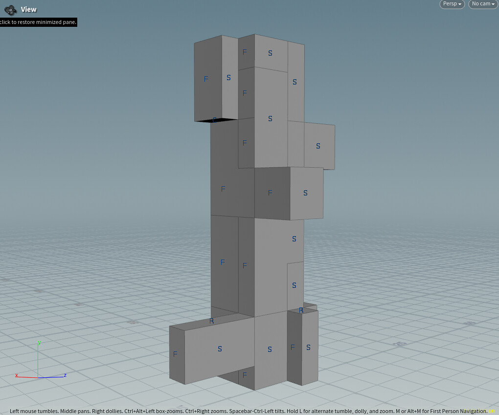Select the black face labeled C
This screenshot has height=415, width=499.
click(x=215, y=120)
